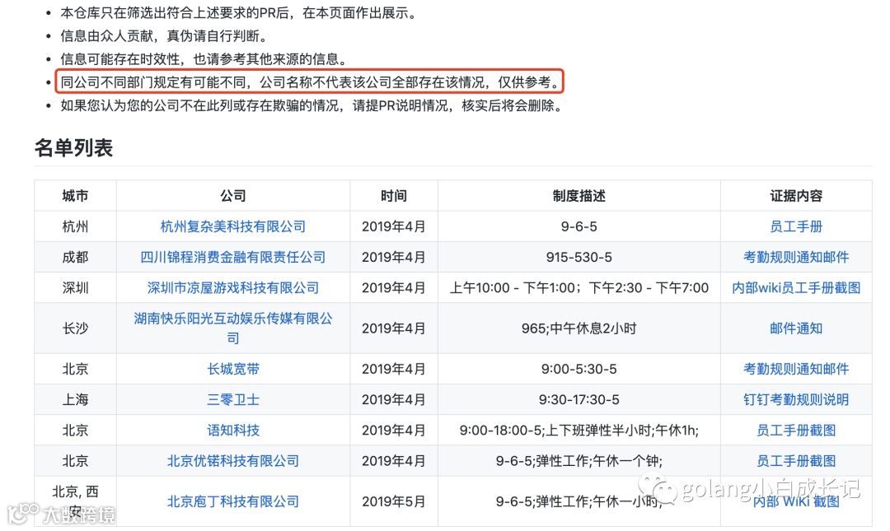Click the bullet text about 信息可能存在时效性

204,59
